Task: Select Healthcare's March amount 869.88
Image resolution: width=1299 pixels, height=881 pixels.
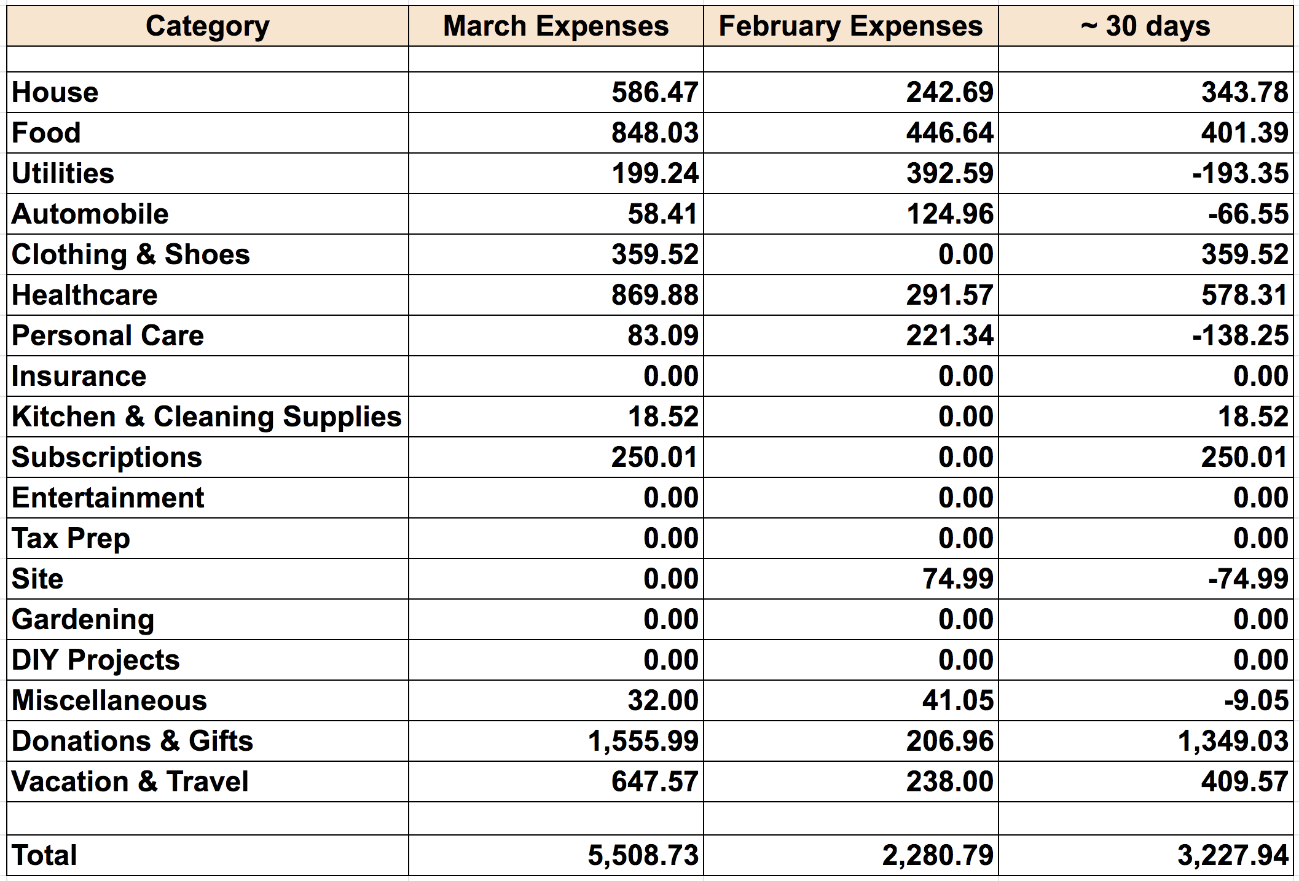Action: (x=654, y=295)
